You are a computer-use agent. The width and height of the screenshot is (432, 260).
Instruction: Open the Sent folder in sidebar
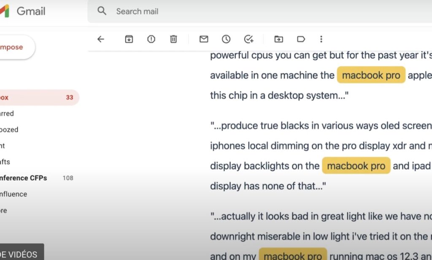3,146
